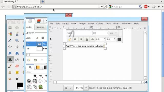Open the 66.7% zoom dropdown arrow
The width and height of the screenshot is (164, 92).
point(86,88)
